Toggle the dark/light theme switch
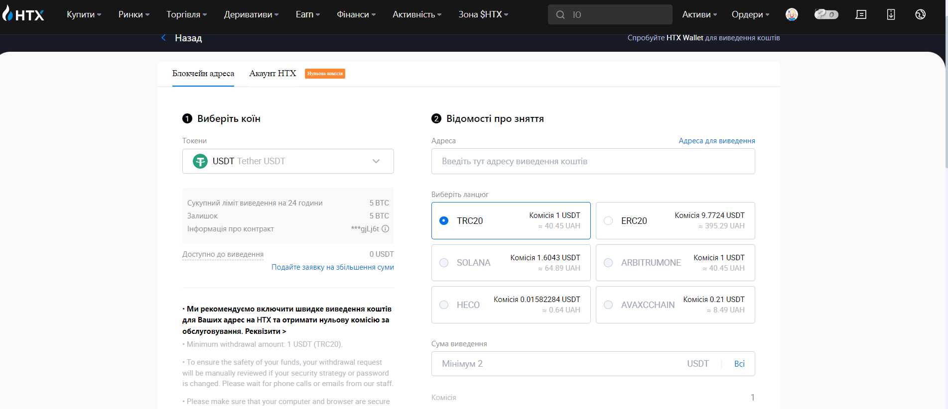The height and width of the screenshot is (409, 948). tap(826, 14)
